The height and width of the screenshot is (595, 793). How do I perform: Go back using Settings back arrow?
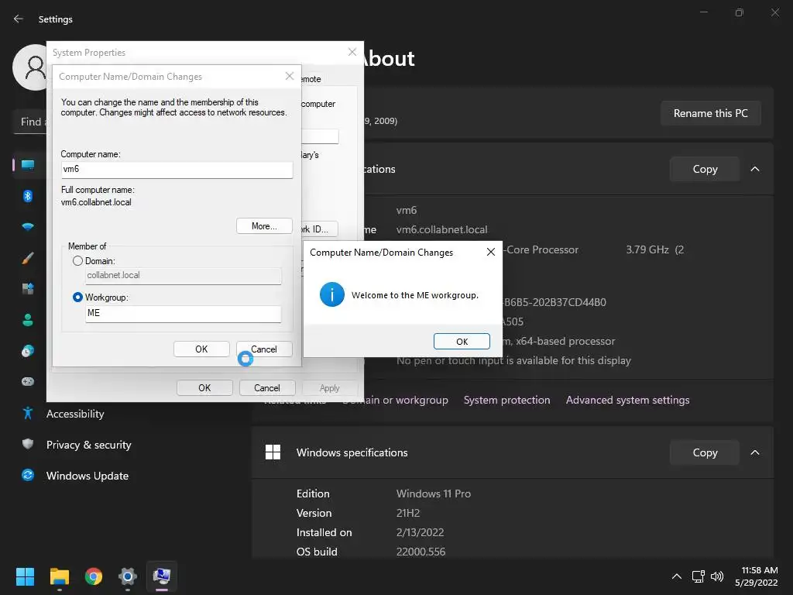[19, 19]
